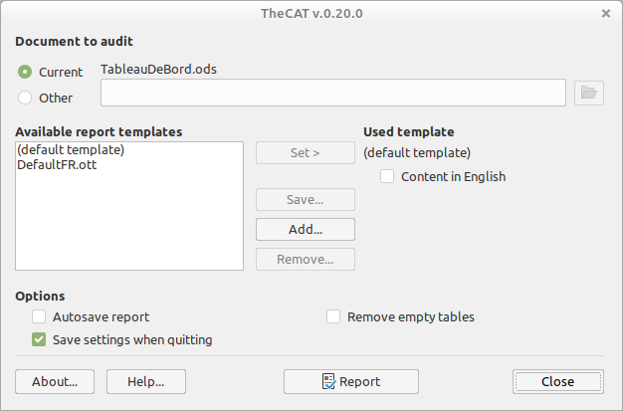Viewport: 623px width, 411px height.
Task: Close the TheCAT dialog window
Action: point(606,13)
